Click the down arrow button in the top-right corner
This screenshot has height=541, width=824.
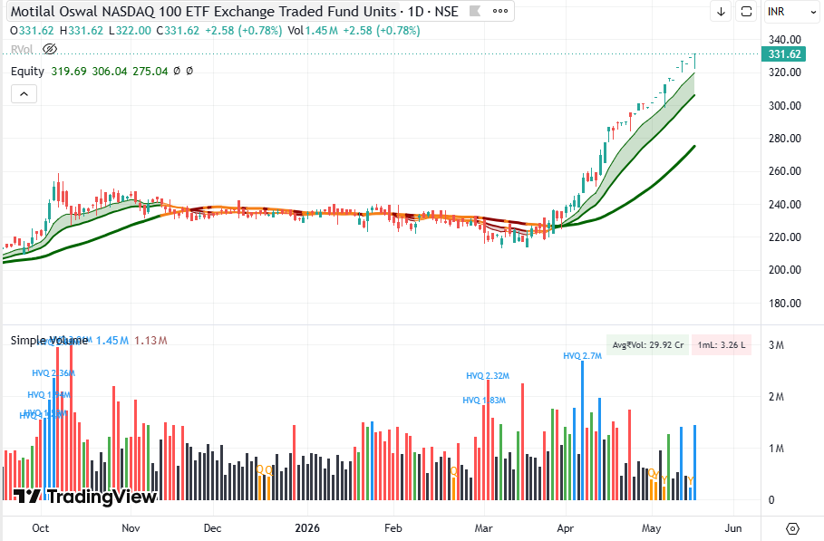(x=721, y=12)
